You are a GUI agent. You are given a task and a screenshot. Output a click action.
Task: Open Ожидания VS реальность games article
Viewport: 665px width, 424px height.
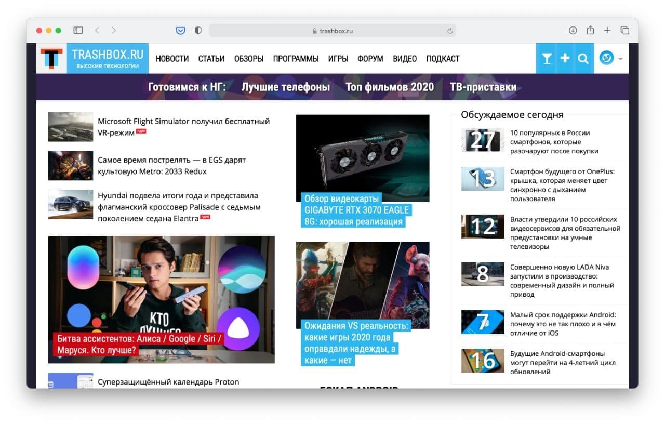click(x=357, y=343)
